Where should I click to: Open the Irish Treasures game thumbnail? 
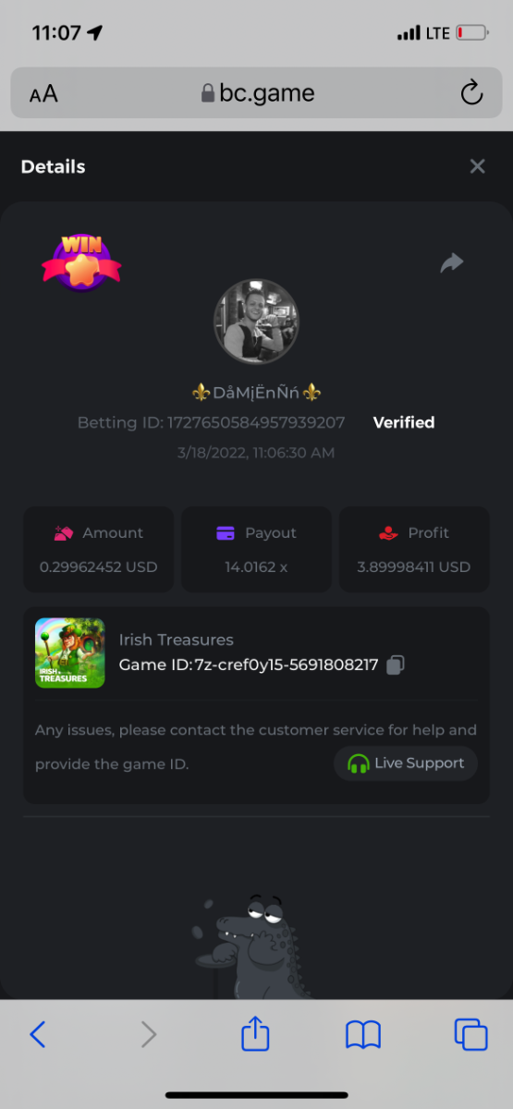[70, 652]
